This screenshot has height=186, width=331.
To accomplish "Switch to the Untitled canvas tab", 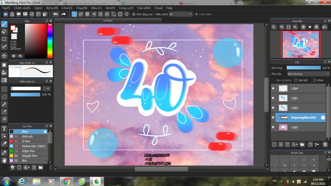I will pyautogui.click(x=108, y=20).
